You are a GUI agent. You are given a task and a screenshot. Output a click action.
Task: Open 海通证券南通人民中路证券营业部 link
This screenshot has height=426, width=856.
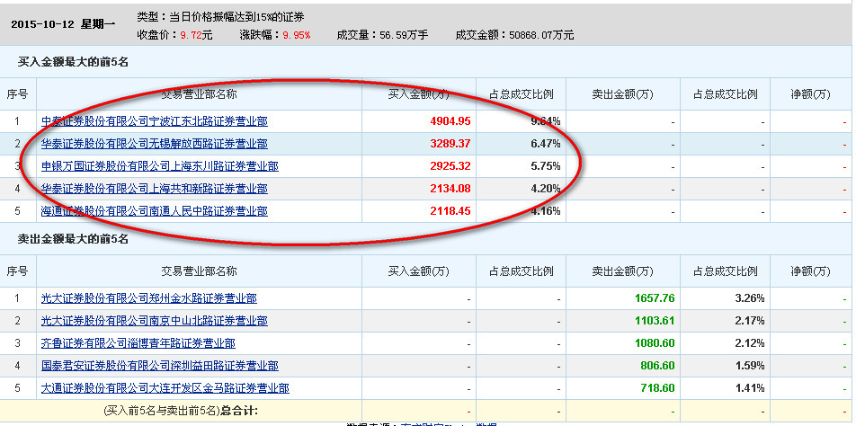[x=155, y=210]
